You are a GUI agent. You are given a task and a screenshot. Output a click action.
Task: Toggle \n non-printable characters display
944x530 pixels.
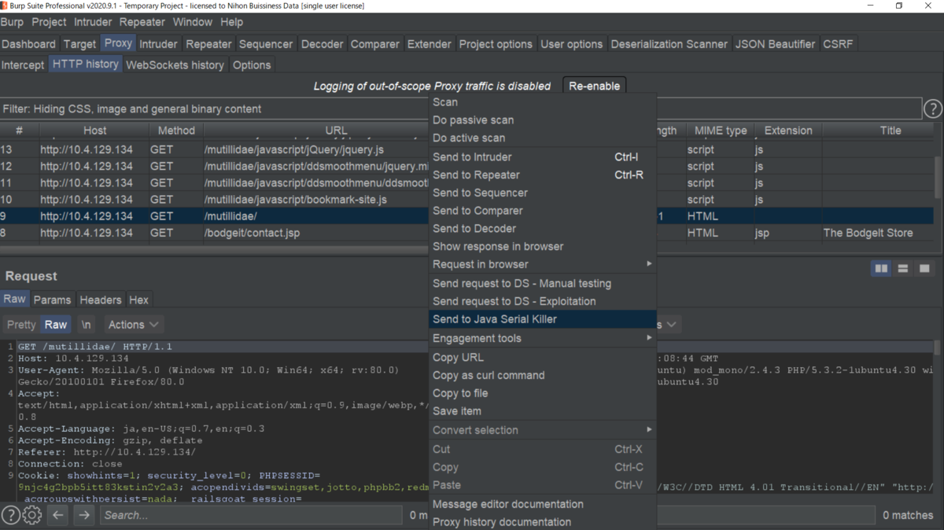tap(87, 324)
